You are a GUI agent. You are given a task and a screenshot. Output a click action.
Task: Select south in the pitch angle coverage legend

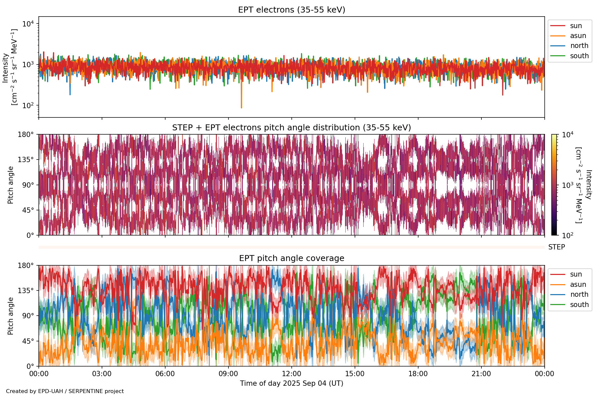tap(579, 305)
